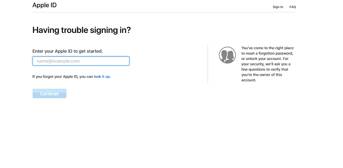Image resolution: width=343 pixels, height=168 pixels.
Task: Click the vertical divider beside the silhouette icon
Action: click(208, 64)
